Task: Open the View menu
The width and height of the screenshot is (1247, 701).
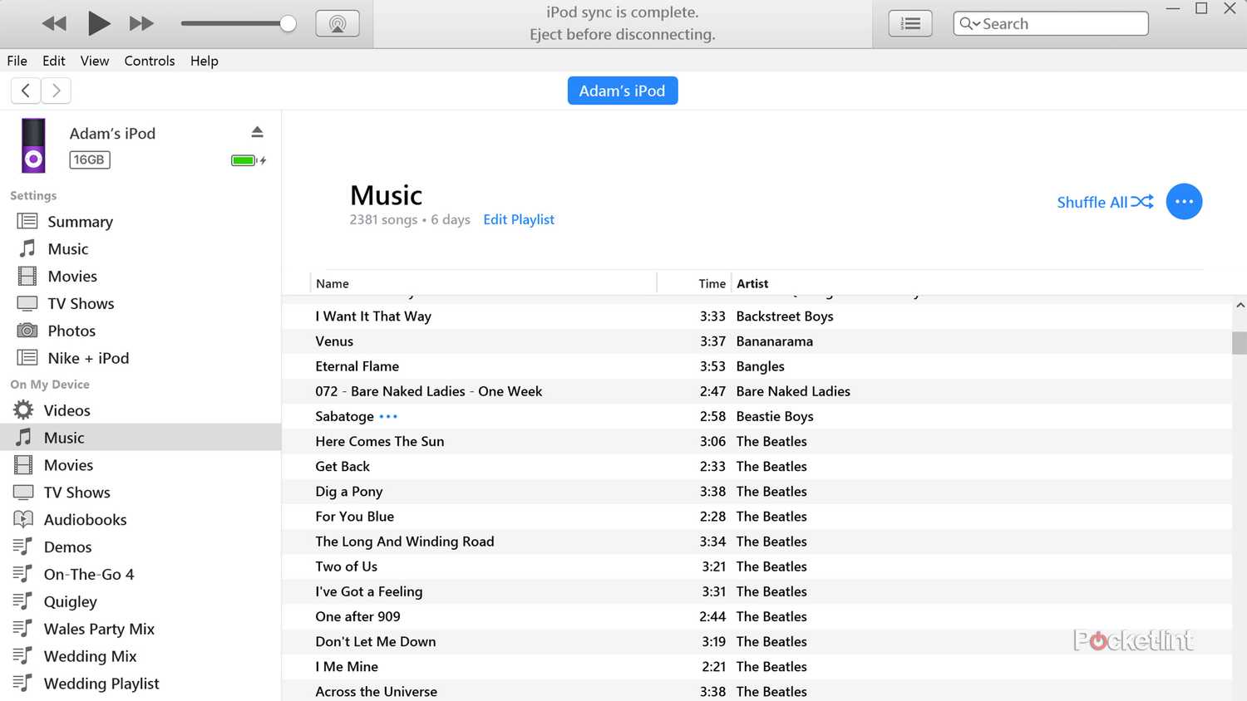Action: pyautogui.click(x=95, y=61)
